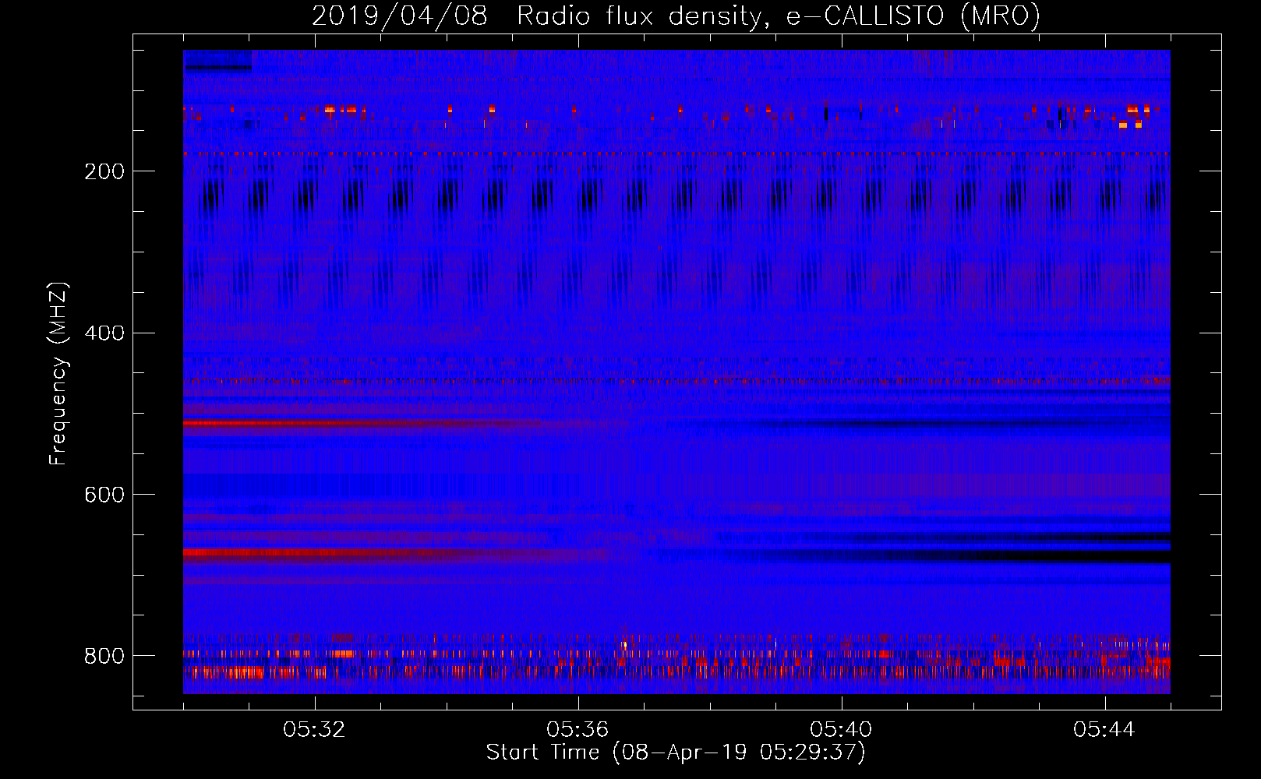
Task: Click the plot title "2019/04/08 Radio flux density, e-CALLISTO (MRO)"
Action: click(676, 16)
